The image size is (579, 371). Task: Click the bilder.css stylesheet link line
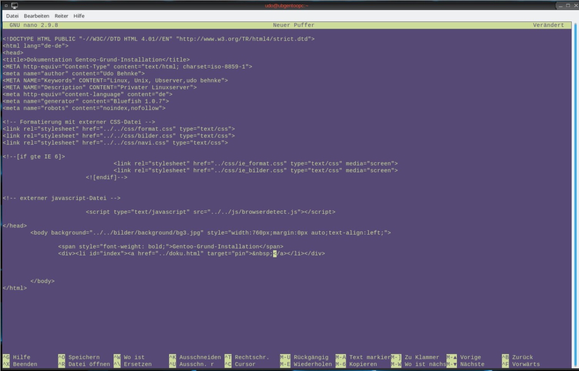(119, 136)
